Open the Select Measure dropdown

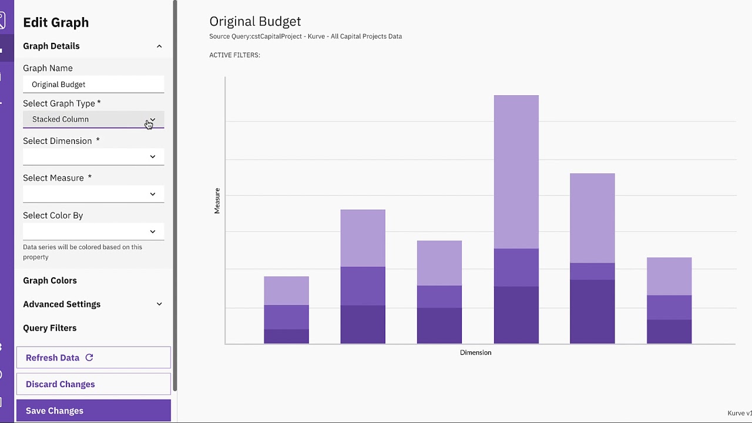click(93, 194)
